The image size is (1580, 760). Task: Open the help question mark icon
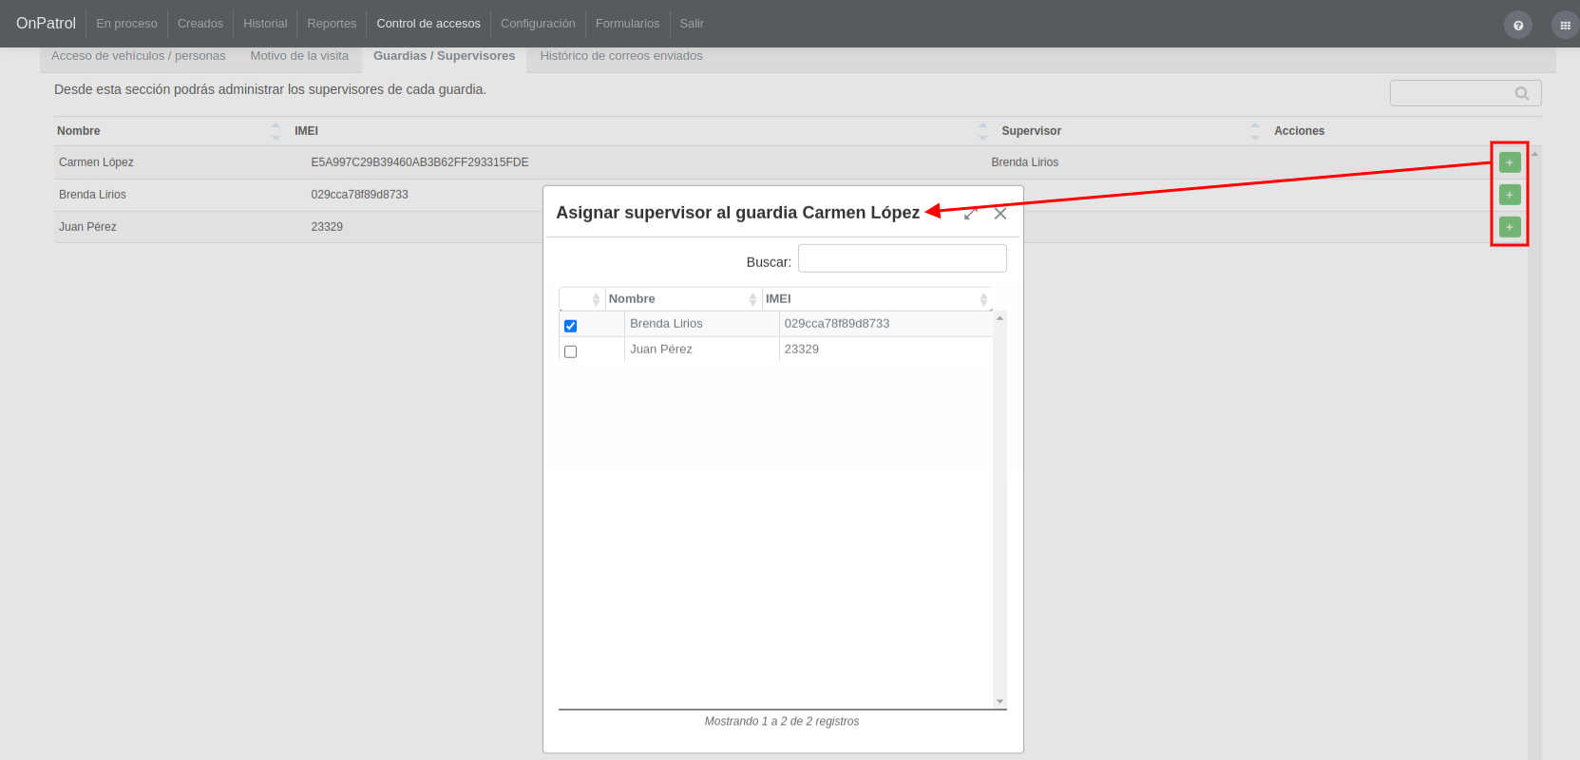pos(1518,25)
